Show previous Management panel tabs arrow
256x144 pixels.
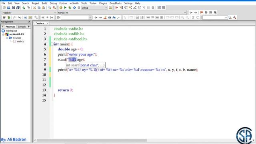click(2, 26)
